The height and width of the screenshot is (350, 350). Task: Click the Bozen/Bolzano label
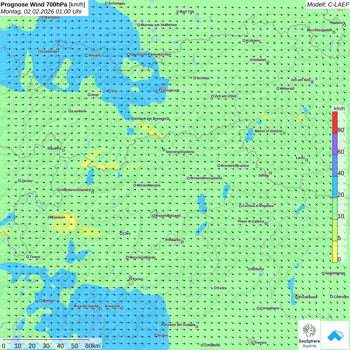coord(168,215)
